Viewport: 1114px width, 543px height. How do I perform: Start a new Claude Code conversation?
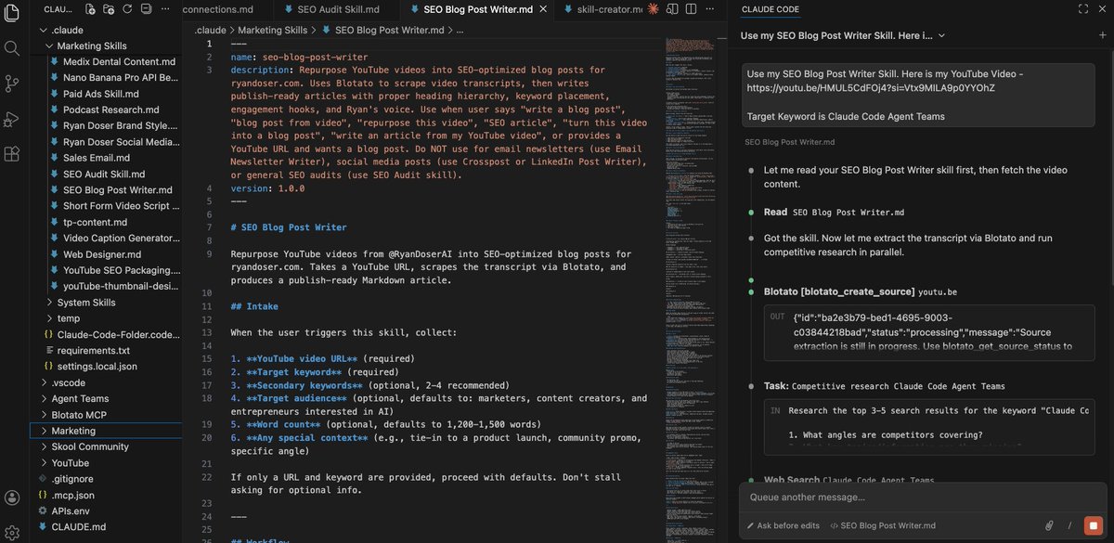[x=1103, y=35]
